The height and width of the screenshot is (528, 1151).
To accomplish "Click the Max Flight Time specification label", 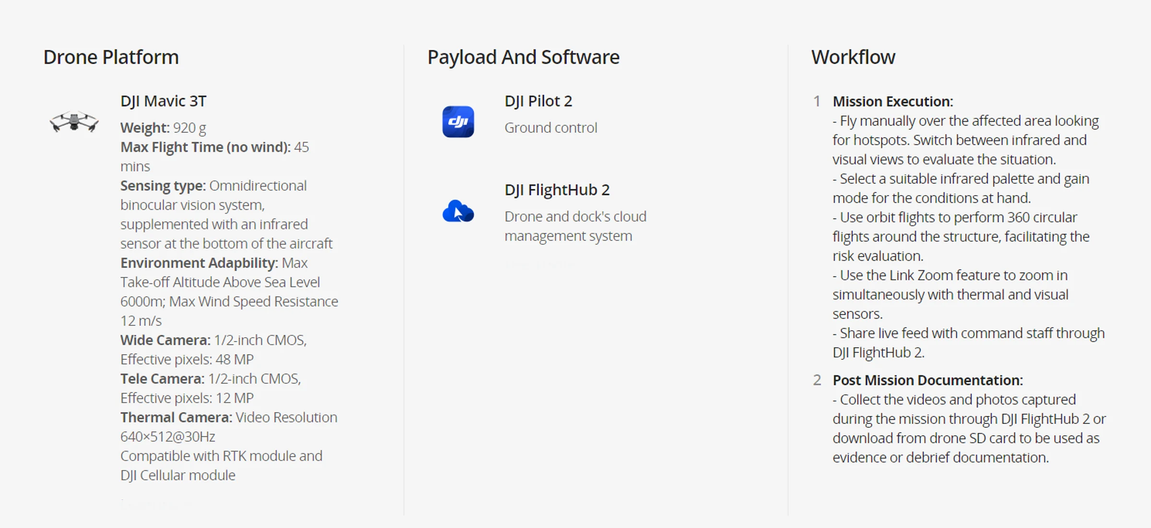I will pos(205,147).
